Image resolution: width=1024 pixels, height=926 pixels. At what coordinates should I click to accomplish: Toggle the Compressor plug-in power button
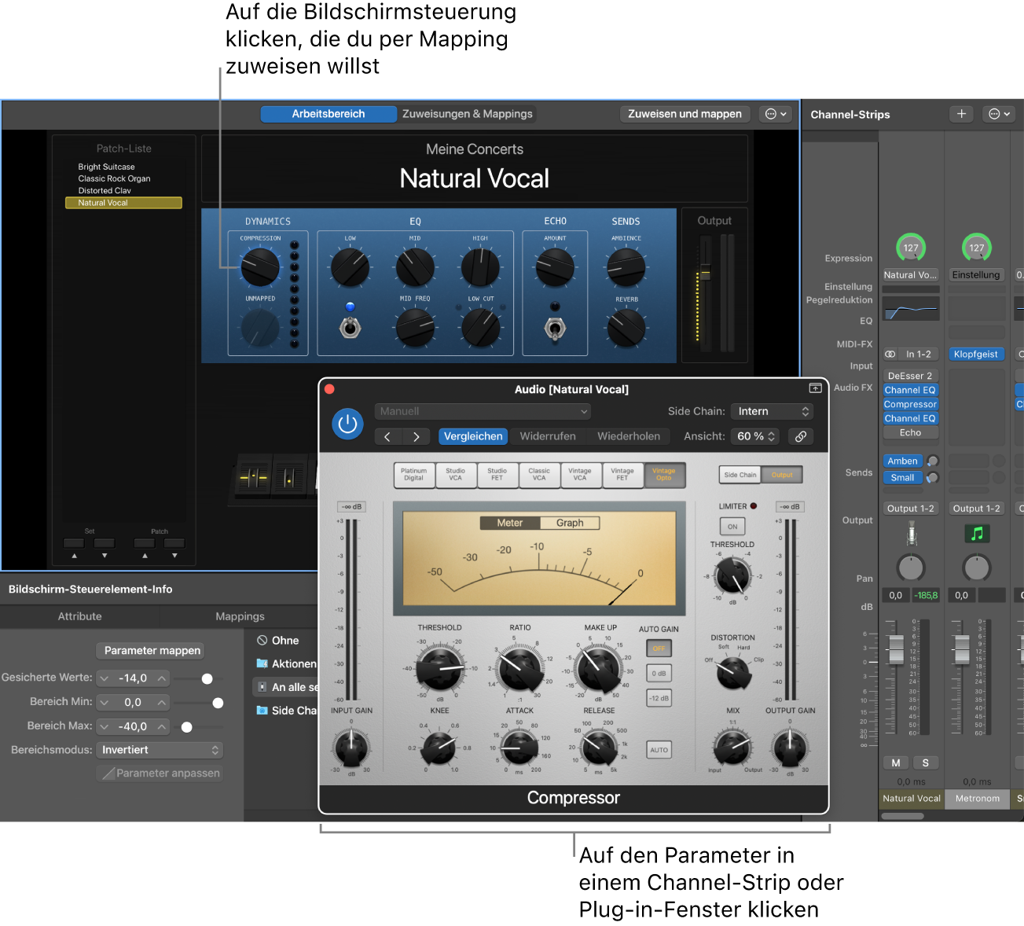tap(347, 424)
